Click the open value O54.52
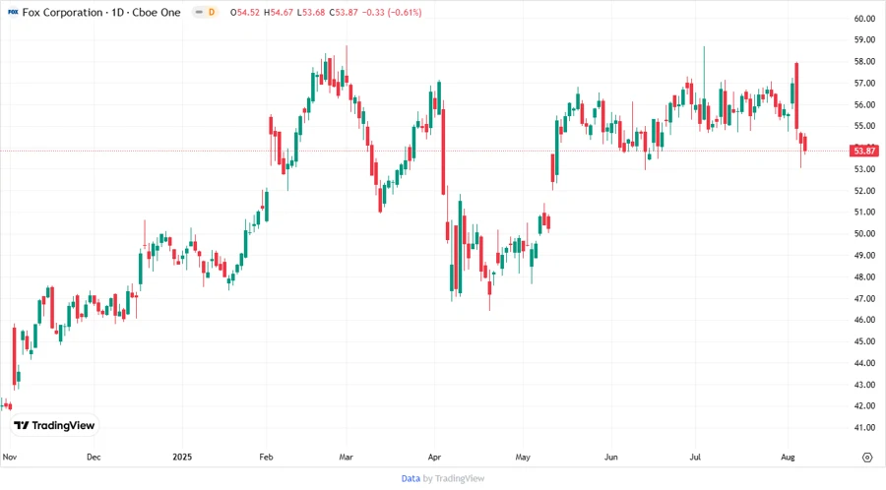886x490 pixels. [x=245, y=12]
